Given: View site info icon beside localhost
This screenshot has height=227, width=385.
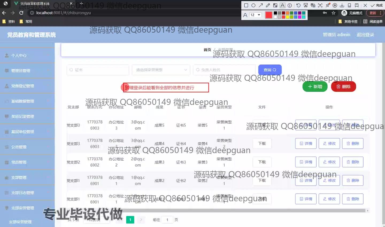Looking at the screenshot, I should 32,13.
